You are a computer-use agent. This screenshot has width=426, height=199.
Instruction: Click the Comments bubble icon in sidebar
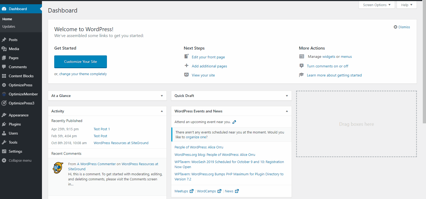pyautogui.click(x=4, y=67)
